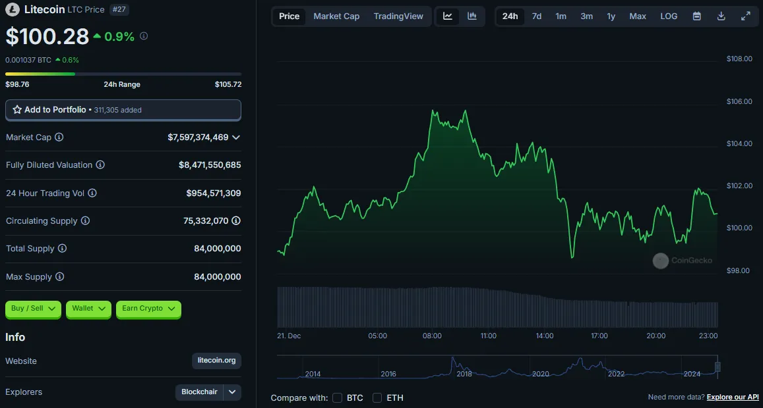Expand the Explorers list arrow
This screenshot has width=763, height=408.
(x=232, y=392)
